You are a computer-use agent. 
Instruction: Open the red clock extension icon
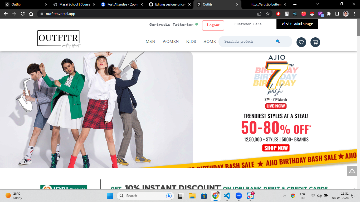coord(304,14)
